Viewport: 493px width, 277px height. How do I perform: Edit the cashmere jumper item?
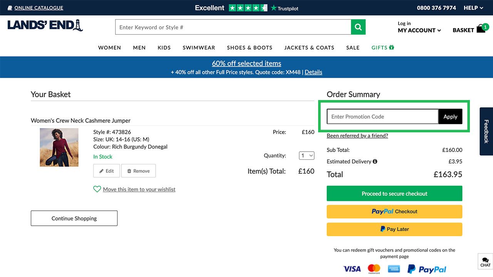(107, 171)
